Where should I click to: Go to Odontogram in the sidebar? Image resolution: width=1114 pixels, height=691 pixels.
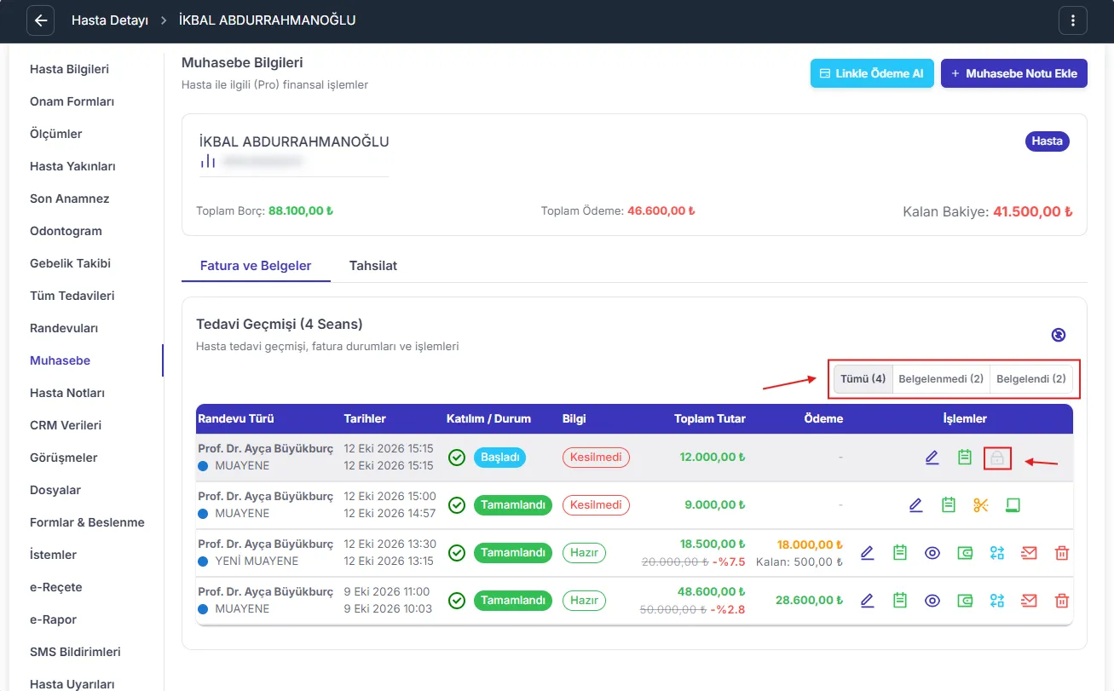66,231
